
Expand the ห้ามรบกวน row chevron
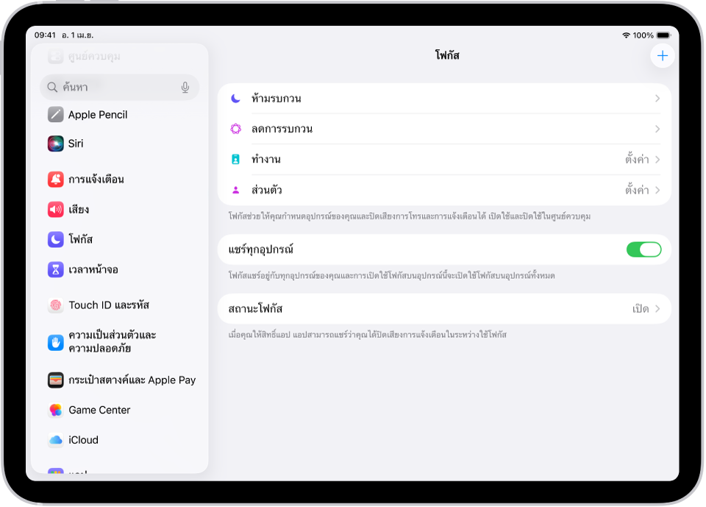coord(657,99)
